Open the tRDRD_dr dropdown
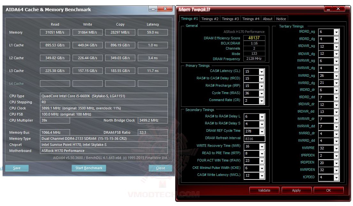The image size is (353, 206). tap(336, 91)
